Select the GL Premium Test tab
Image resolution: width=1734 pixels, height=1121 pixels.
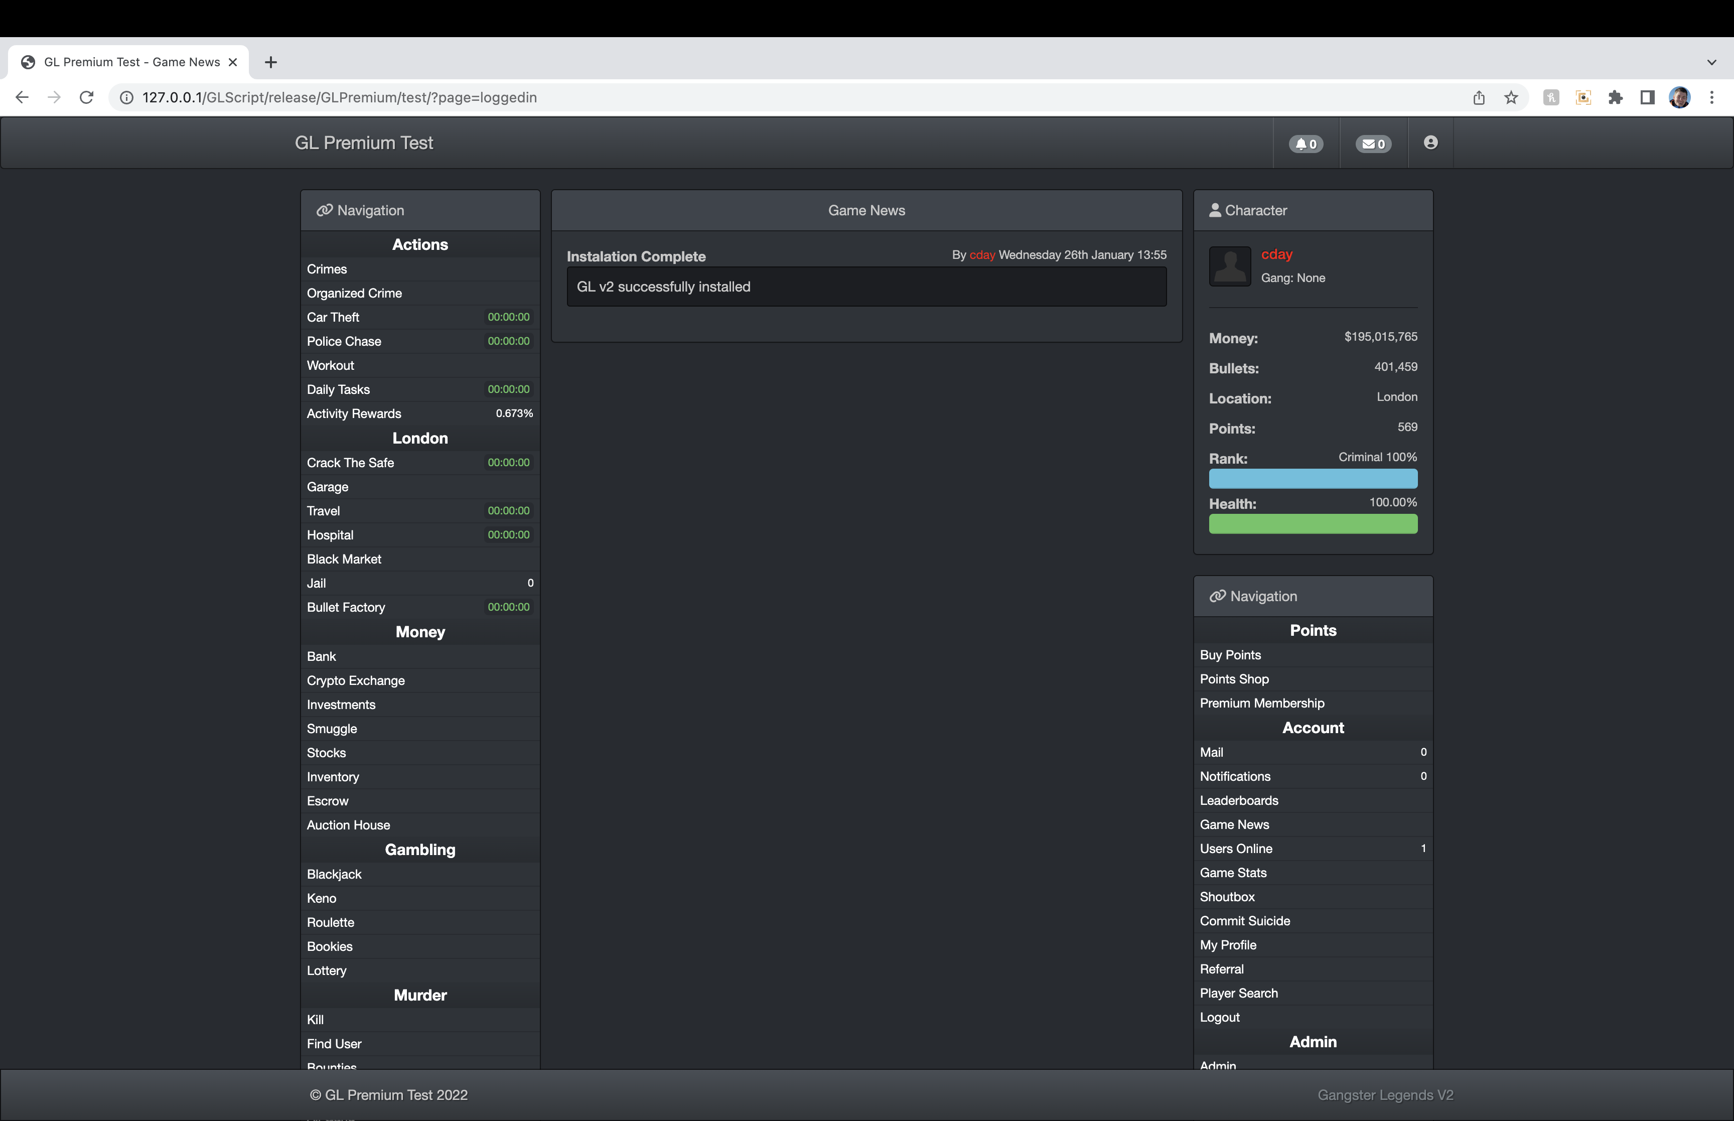pyautogui.click(x=131, y=63)
